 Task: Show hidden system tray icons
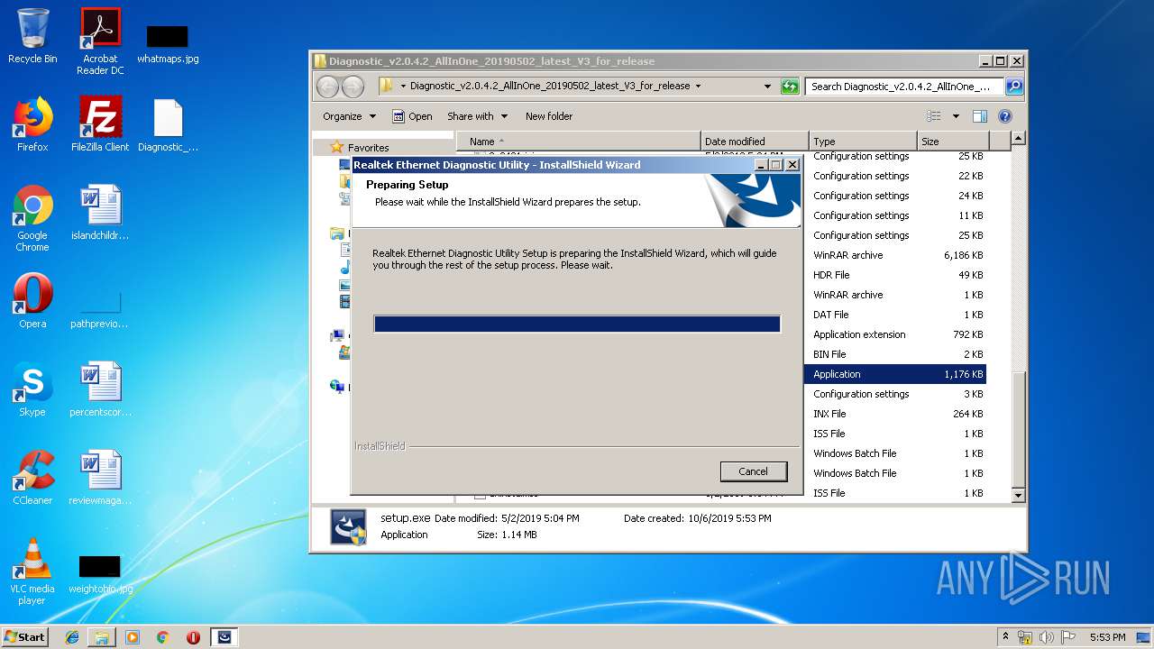pyautogui.click(x=1005, y=637)
